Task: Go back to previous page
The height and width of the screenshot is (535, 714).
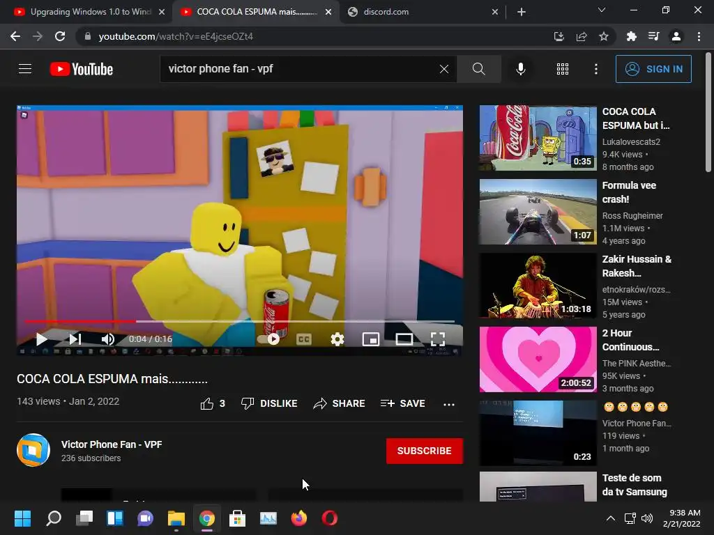Action: coord(15,36)
